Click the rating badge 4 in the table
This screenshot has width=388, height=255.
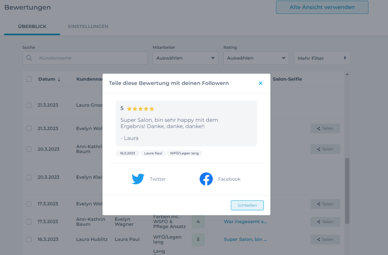[198, 222]
